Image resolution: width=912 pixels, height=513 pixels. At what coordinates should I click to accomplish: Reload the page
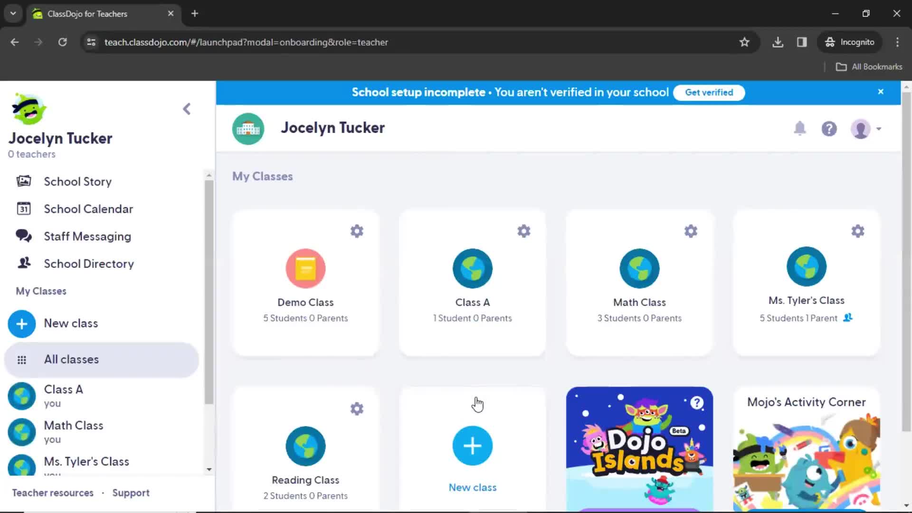point(62,42)
